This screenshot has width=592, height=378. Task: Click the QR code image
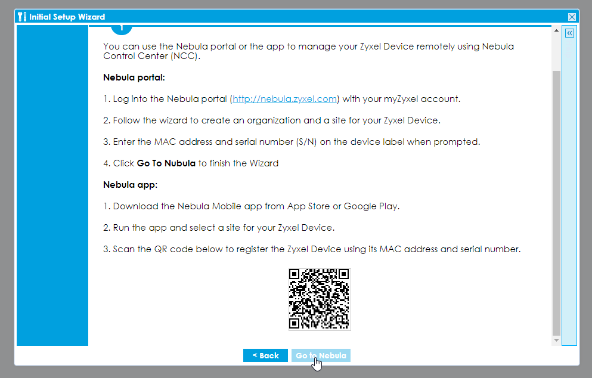click(x=320, y=299)
